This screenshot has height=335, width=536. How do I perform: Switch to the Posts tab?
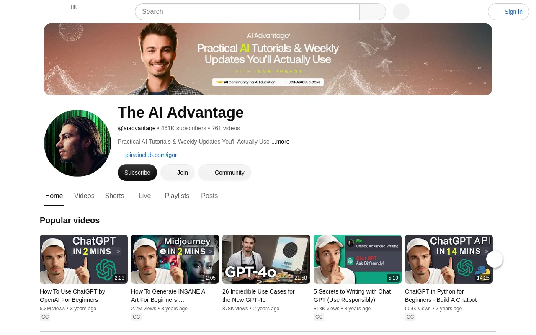(209, 196)
